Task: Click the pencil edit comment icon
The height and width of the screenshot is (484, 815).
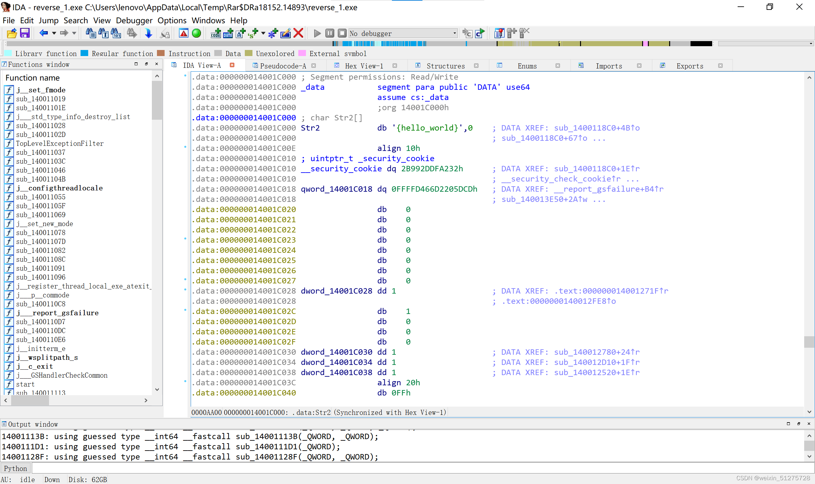Action: [286, 33]
